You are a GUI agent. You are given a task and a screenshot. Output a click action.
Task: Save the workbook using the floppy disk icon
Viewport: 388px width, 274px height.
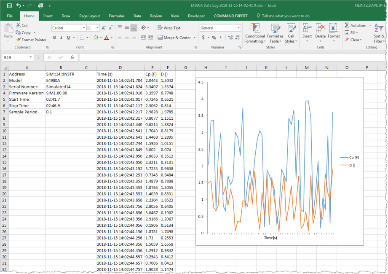9,5
